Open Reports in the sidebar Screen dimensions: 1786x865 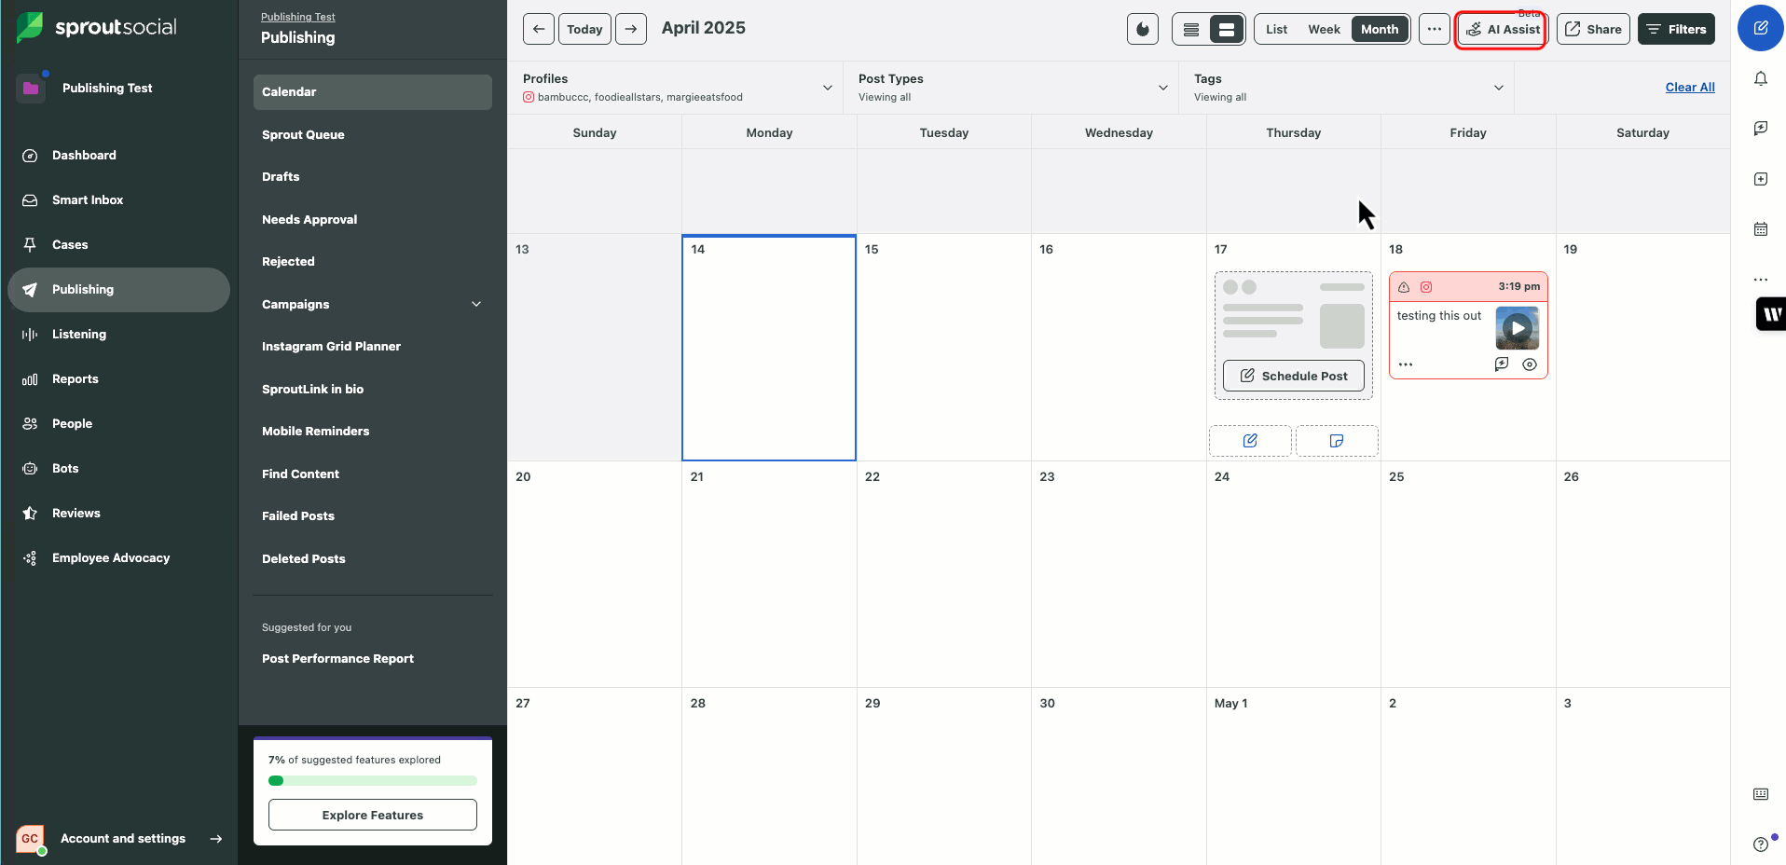(118, 379)
